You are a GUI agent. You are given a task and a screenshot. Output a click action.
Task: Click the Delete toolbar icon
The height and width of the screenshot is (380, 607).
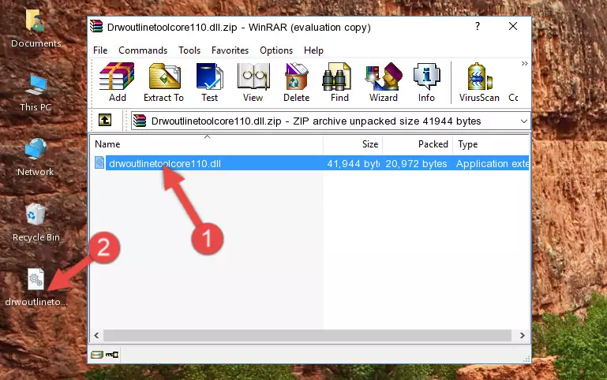(297, 82)
